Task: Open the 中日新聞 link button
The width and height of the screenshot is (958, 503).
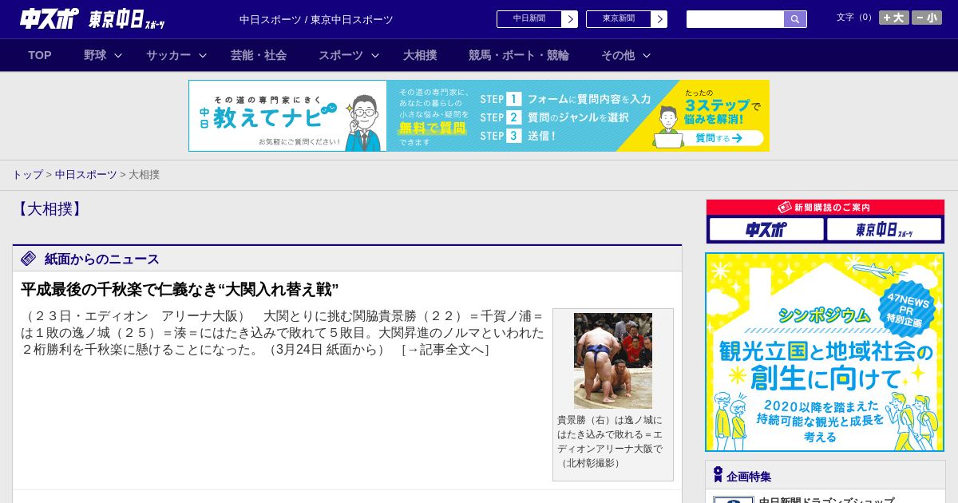Action: tap(529, 19)
